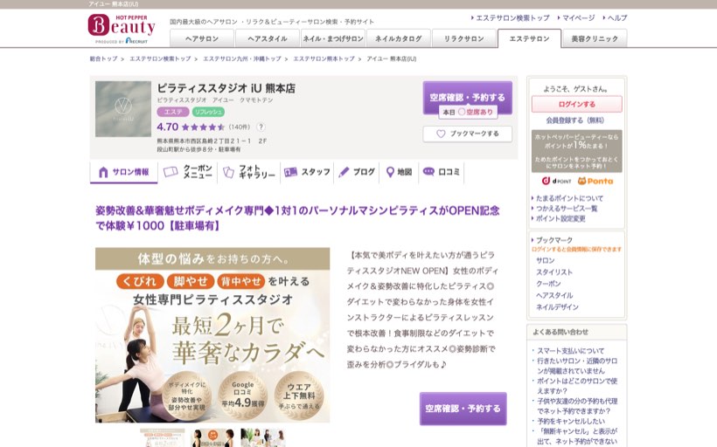Open the リラクサロン tab
717x447 pixels.
(464, 38)
